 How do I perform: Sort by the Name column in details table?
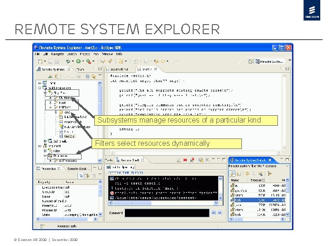tap(235, 180)
